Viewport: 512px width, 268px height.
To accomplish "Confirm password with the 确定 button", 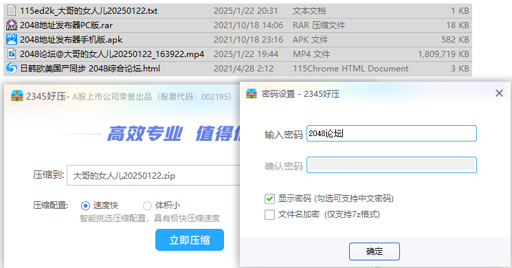I will tap(374, 252).
